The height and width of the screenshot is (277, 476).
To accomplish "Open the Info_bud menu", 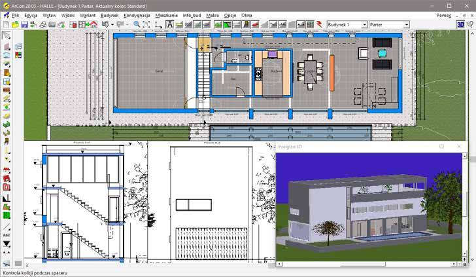I will 192,15.
